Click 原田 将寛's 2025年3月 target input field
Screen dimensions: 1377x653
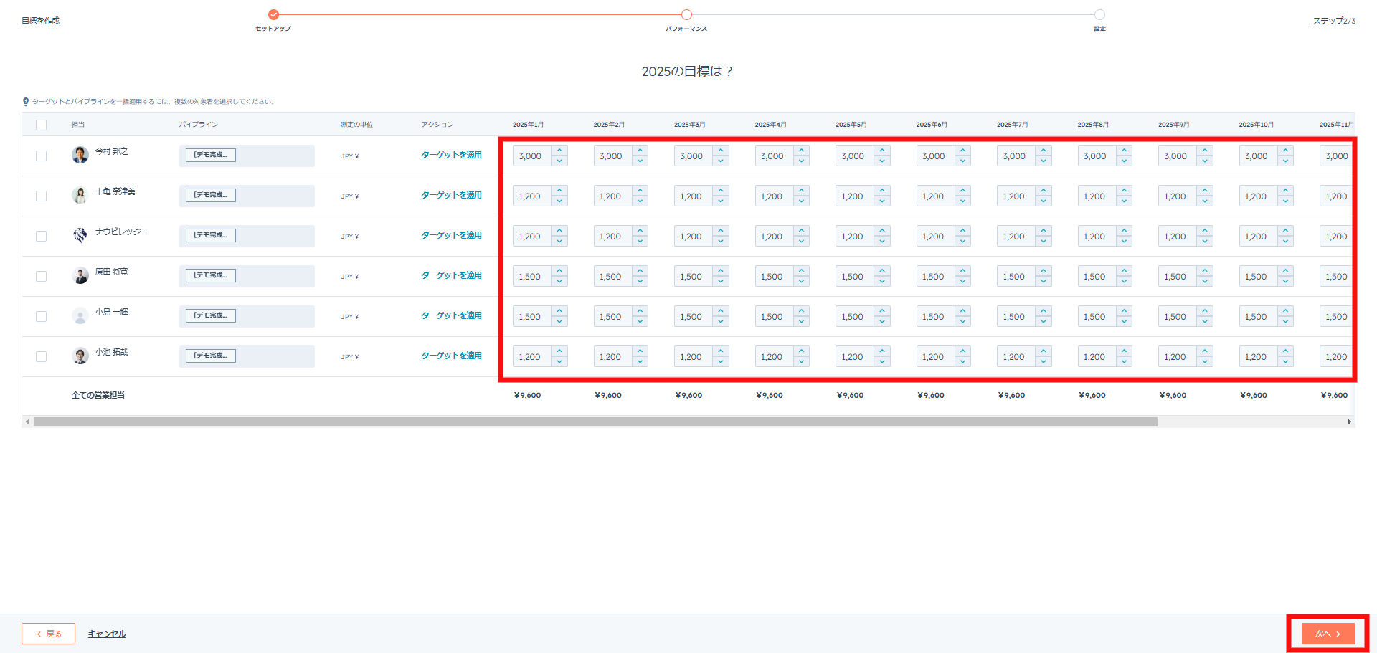pyautogui.click(x=693, y=277)
